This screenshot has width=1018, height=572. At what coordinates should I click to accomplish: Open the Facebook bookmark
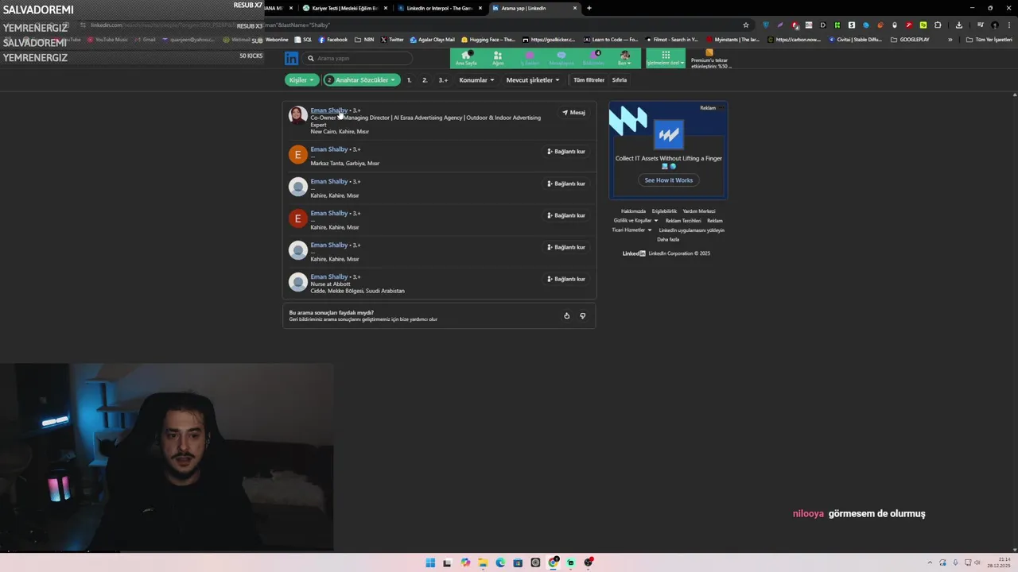[x=333, y=40]
